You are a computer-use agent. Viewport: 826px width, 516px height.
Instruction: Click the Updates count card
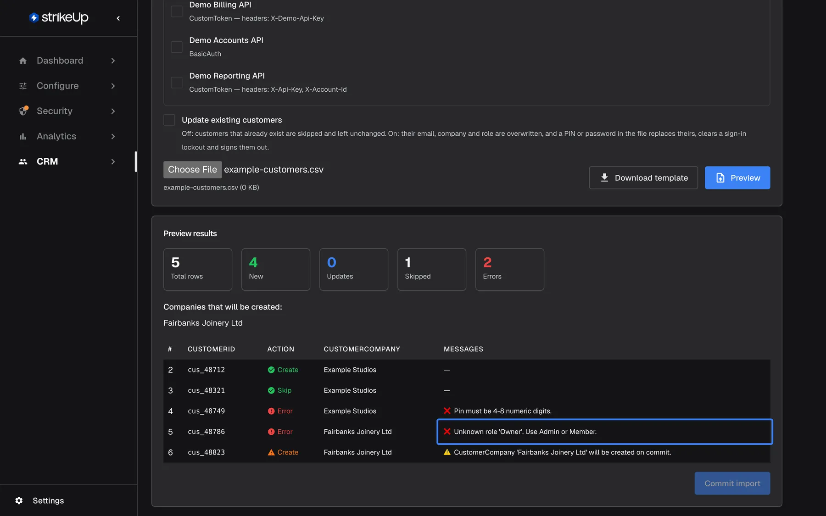(354, 270)
